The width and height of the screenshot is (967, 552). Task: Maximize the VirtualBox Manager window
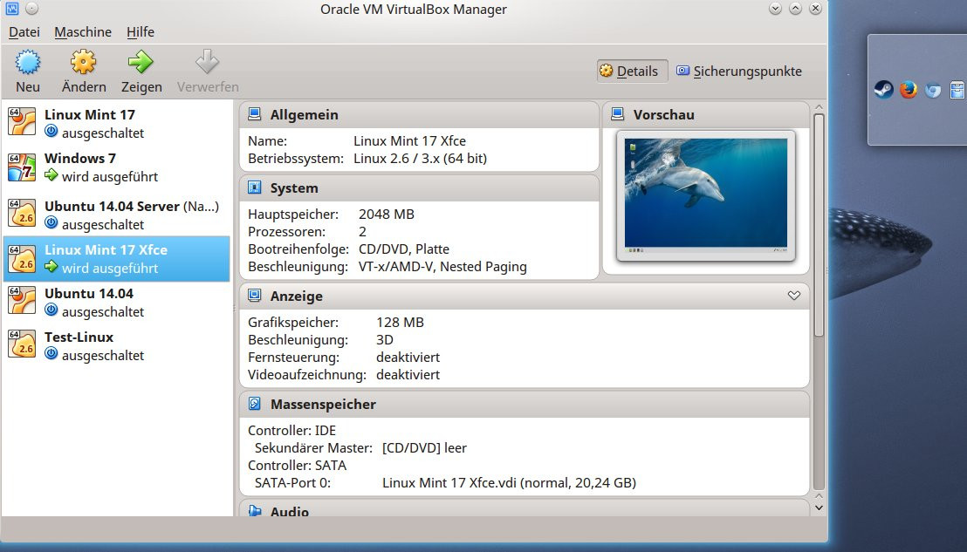pos(796,9)
